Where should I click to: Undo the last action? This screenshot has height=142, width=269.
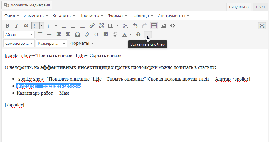[x=135, y=26]
